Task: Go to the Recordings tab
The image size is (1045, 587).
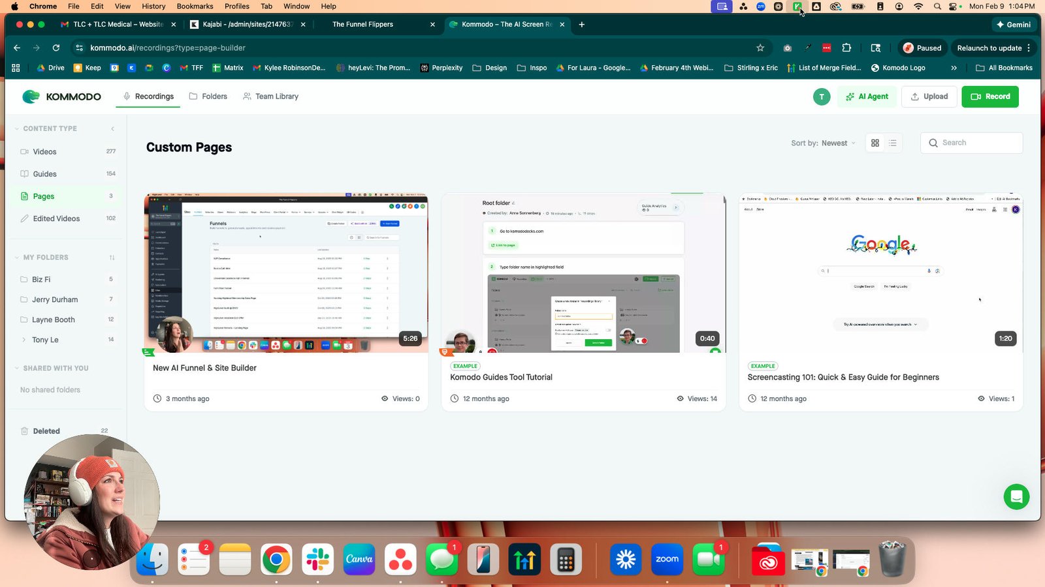Action: pos(148,97)
